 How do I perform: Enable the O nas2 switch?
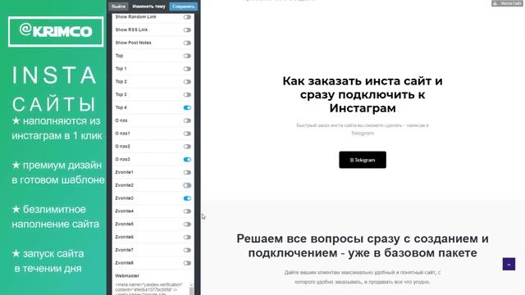(x=187, y=147)
